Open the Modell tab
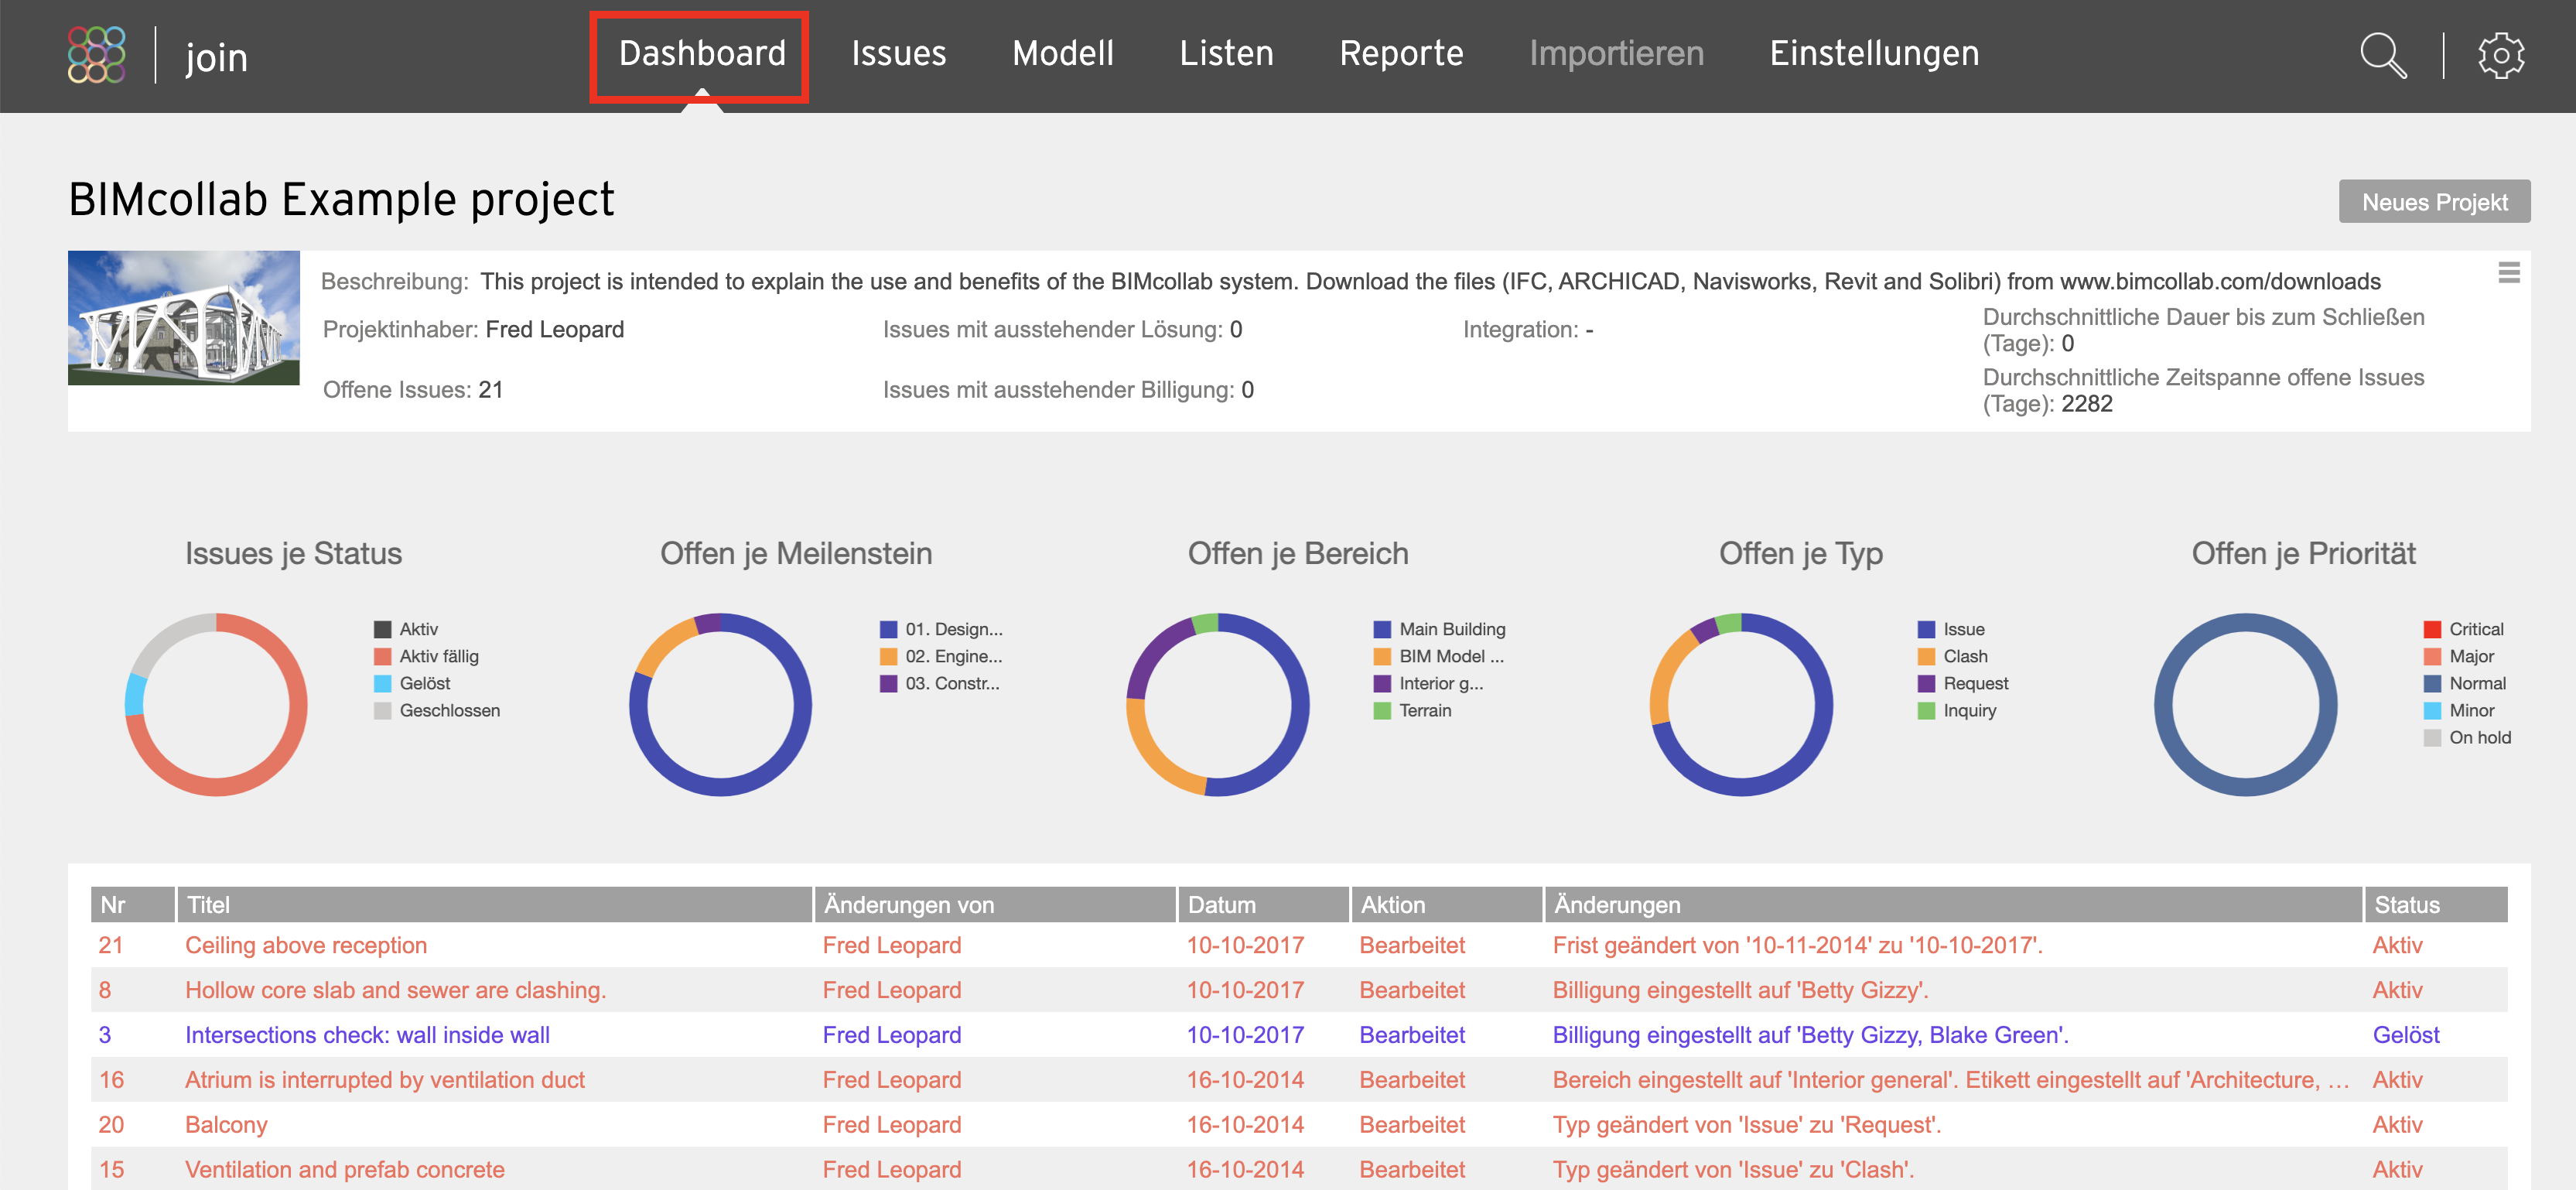This screenshot has height=1190, width=2576. (x=1062, y=53)
